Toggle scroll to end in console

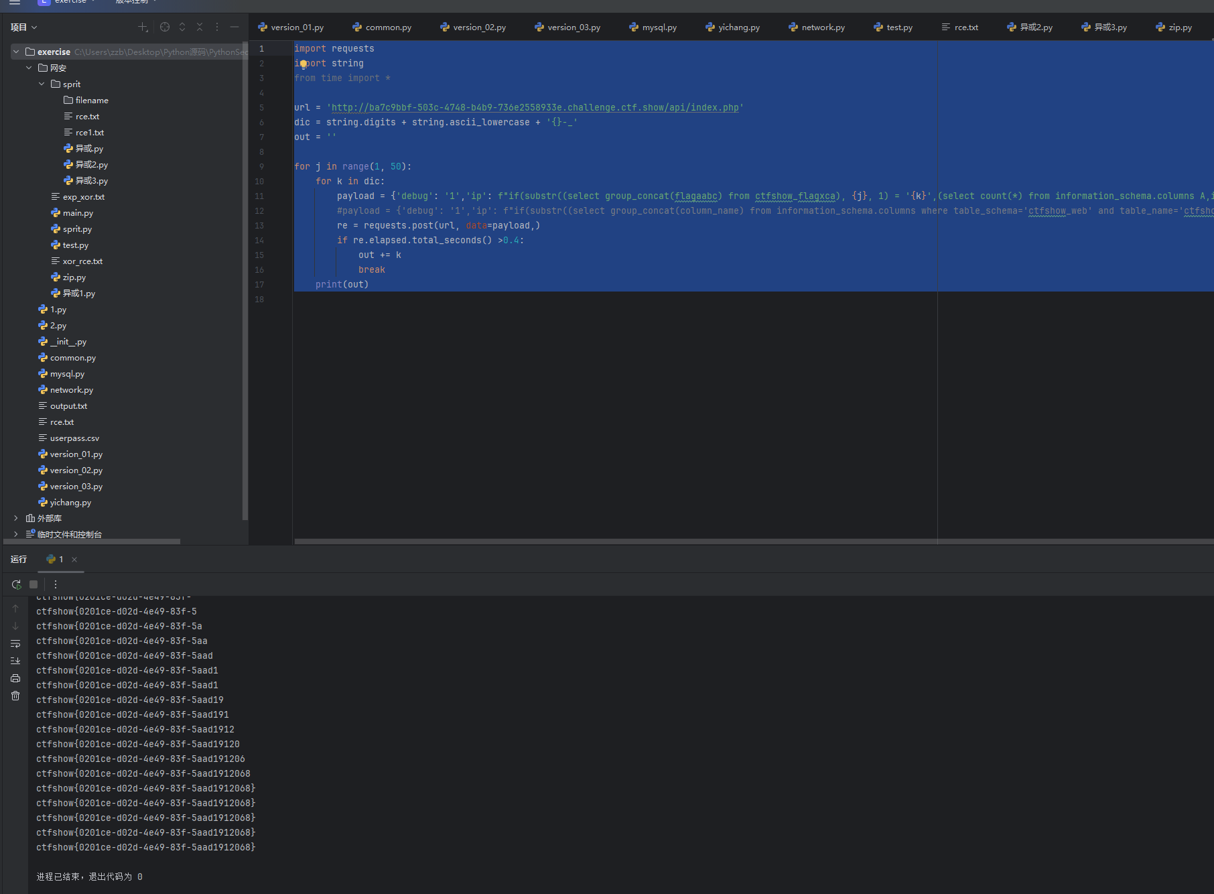[x=15, y=661]
